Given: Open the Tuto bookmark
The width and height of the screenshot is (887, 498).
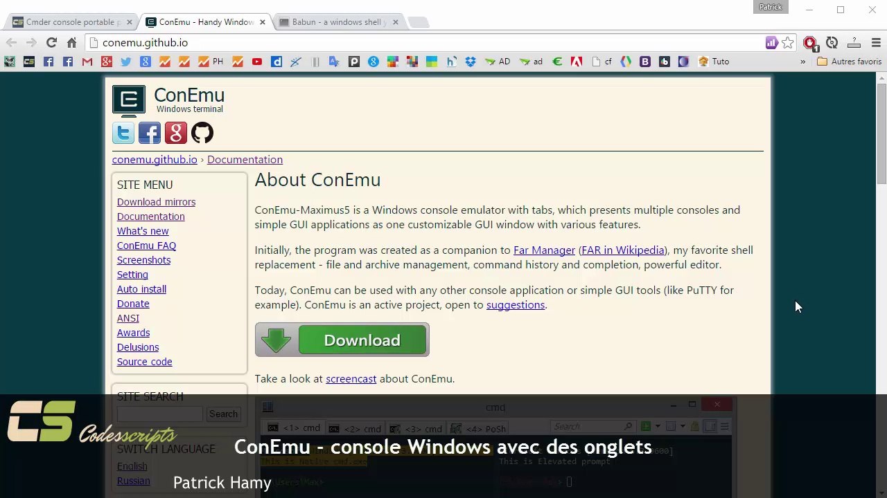Looking at the screenshot, I should (714, 62).
